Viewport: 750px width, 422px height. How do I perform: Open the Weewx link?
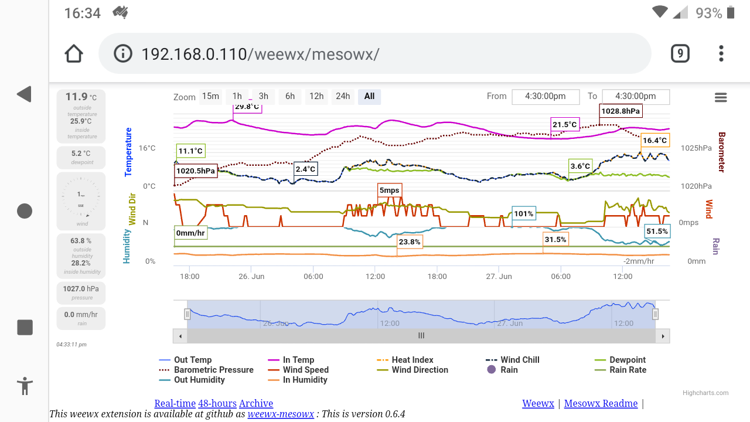click(x=538, y=403)
